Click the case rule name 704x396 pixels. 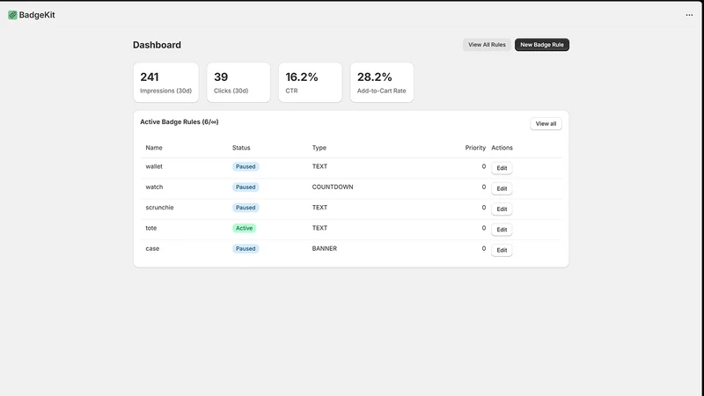tap(152, 248)
